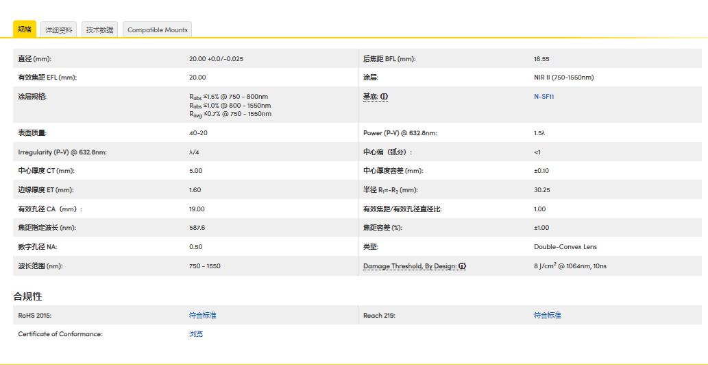Click the 8 J/cm² damage threshold value
708x365 pixels.
coord(570,266)
